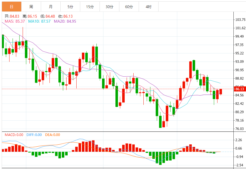Click the 78.16 price axis label

(240, 120)
